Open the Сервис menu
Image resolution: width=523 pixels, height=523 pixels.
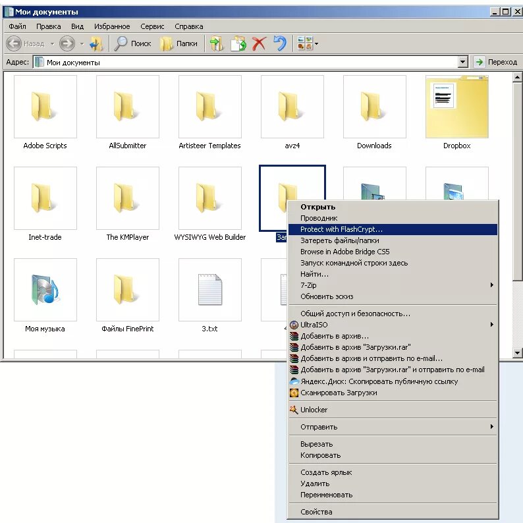[152, 26]
